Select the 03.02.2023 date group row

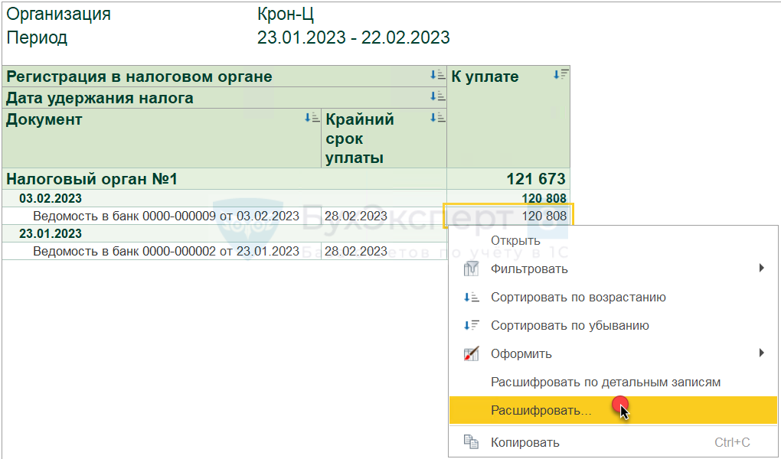coord(51,198)
